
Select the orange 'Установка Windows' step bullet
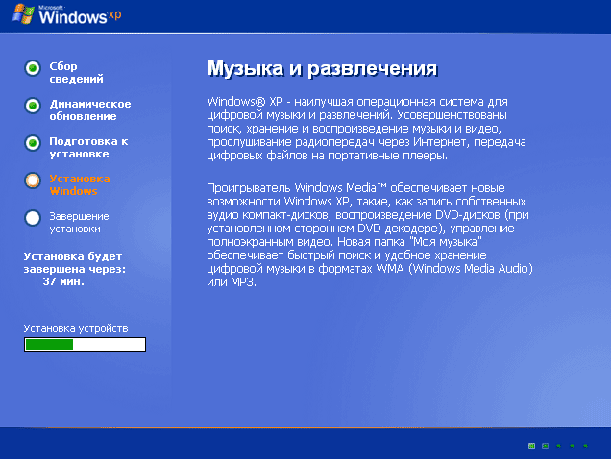point(33,181)
